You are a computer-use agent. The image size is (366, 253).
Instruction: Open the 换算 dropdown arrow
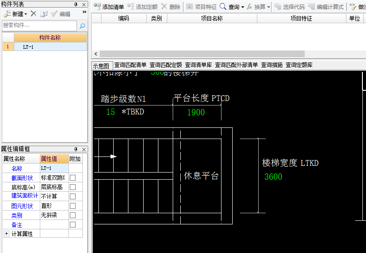click(268, 7)
